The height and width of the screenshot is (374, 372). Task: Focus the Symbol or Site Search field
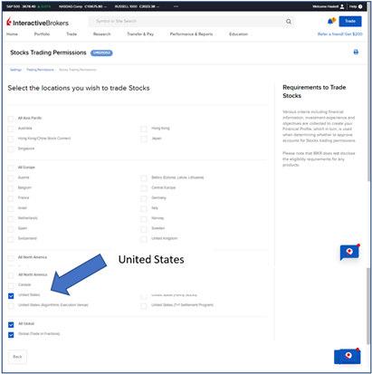(x=191, y=21)
